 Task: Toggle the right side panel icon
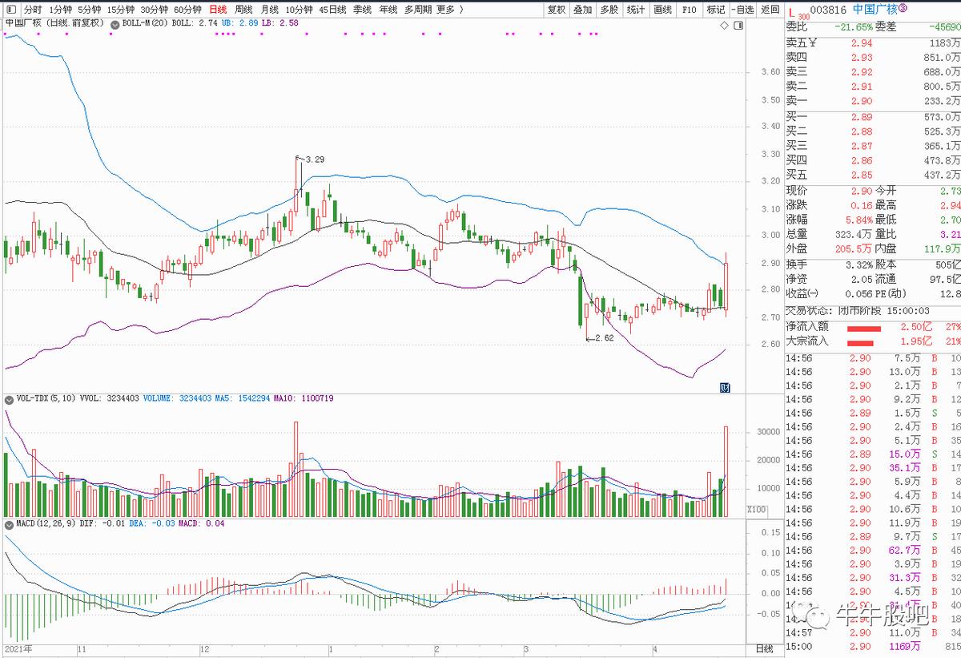(737, 26)
